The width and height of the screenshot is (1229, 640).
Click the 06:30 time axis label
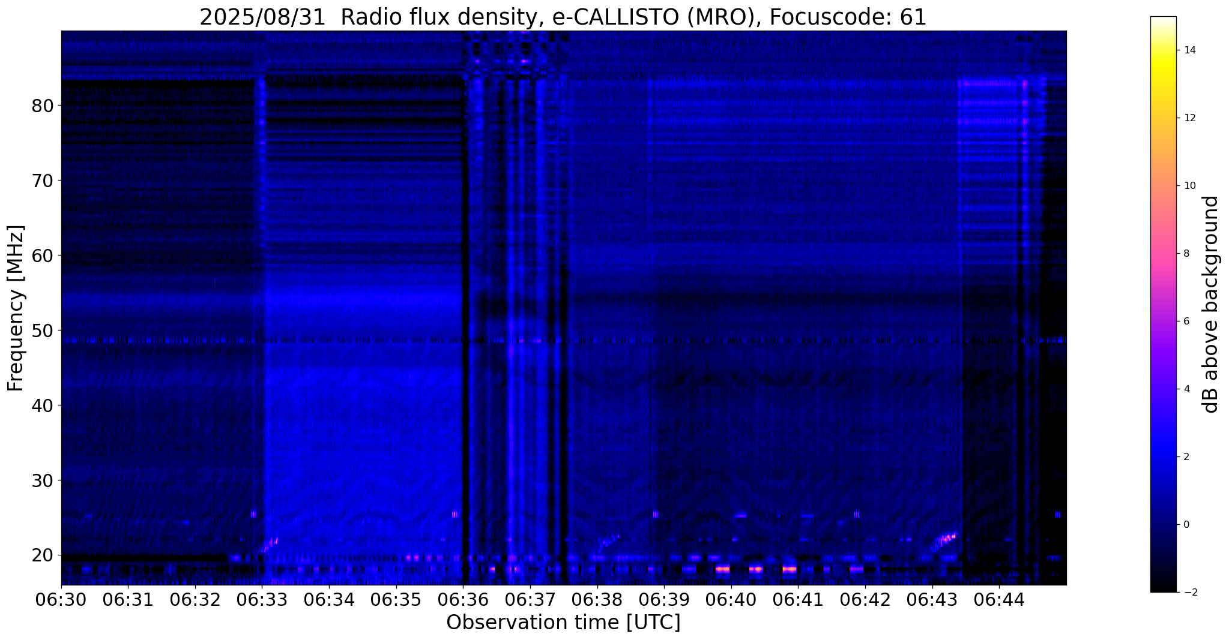coord(61,600)
